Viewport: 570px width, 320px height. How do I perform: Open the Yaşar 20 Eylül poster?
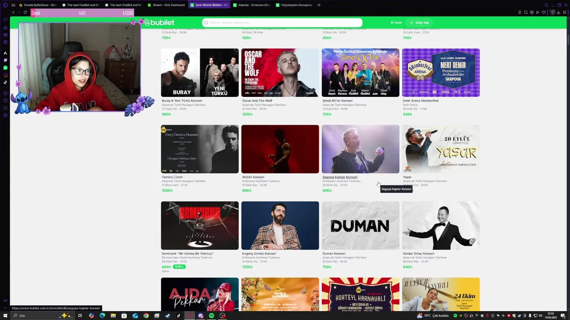[x=441, y=149]
